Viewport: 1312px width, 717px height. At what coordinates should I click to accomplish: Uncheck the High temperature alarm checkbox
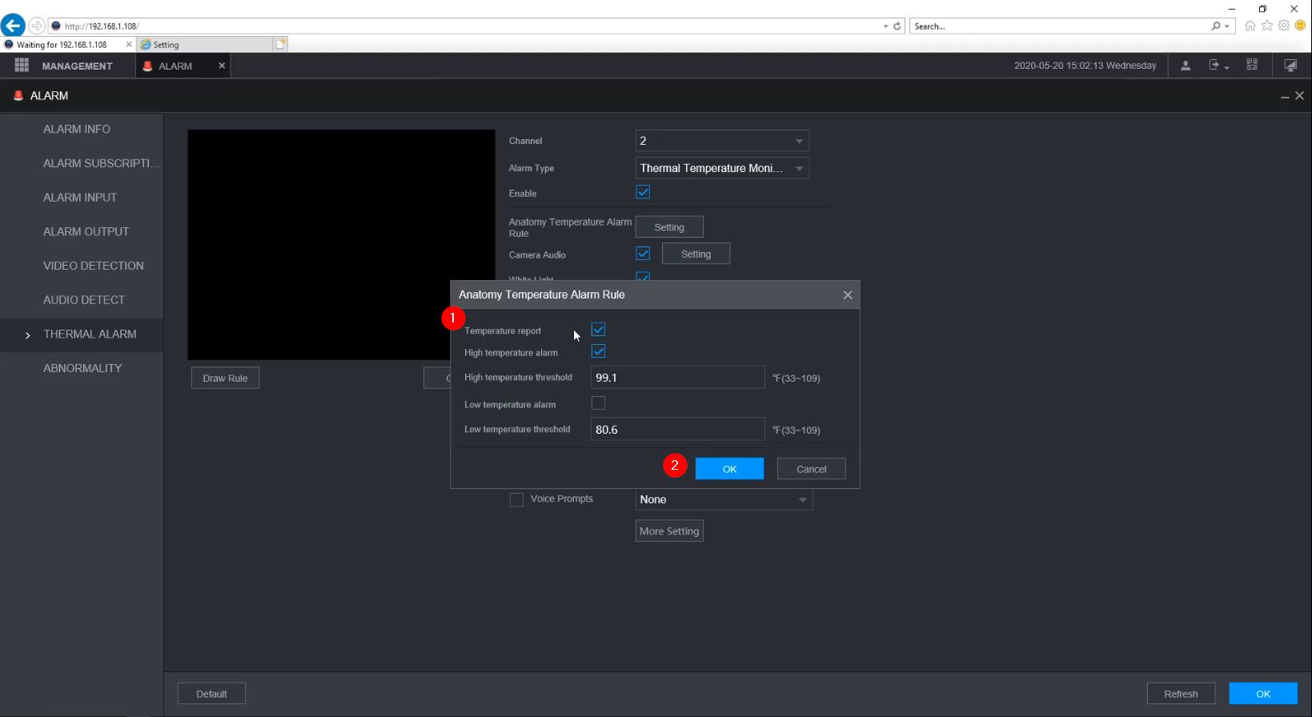[598, 351]
